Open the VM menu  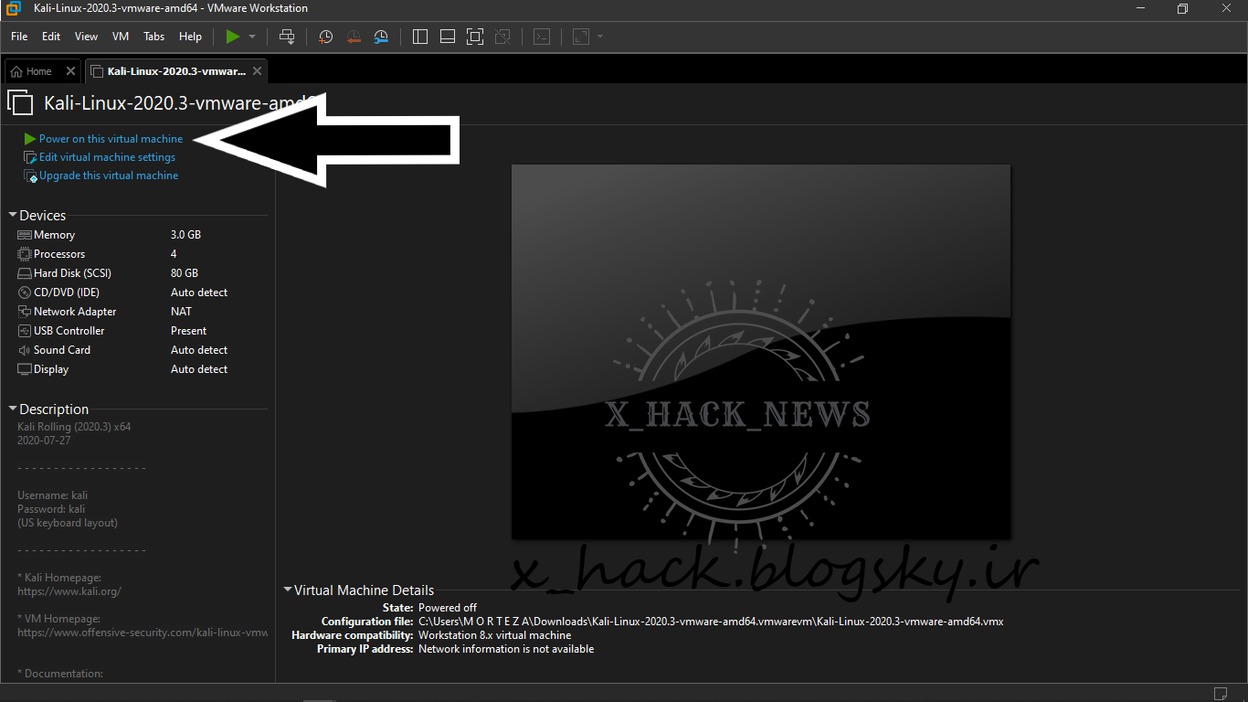pos(121,37)
